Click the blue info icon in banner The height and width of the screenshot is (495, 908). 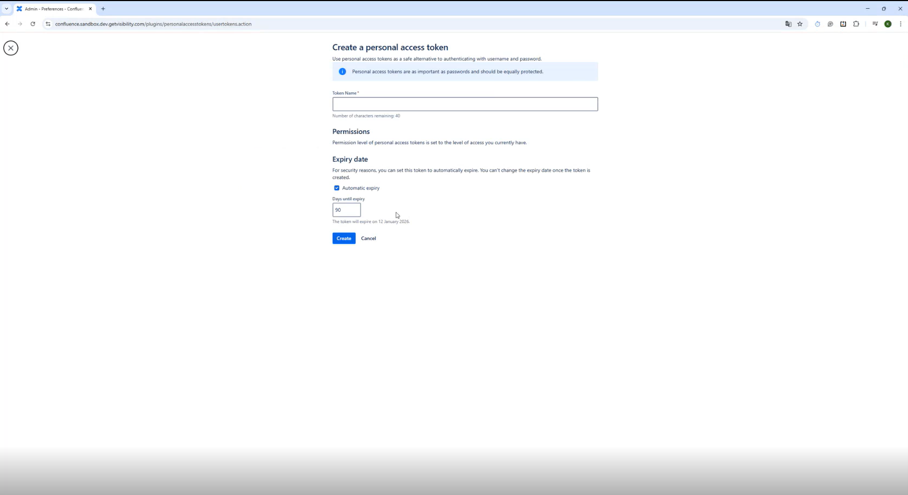click(x=342, y=72)
